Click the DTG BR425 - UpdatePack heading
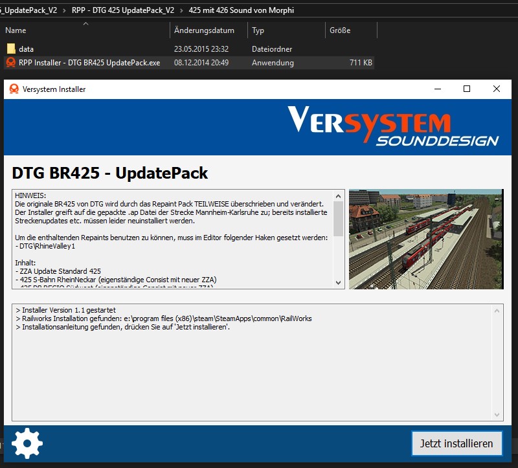The width and height of the screenshot is (518, 468). pyautogui.click(x=109, y=173)
